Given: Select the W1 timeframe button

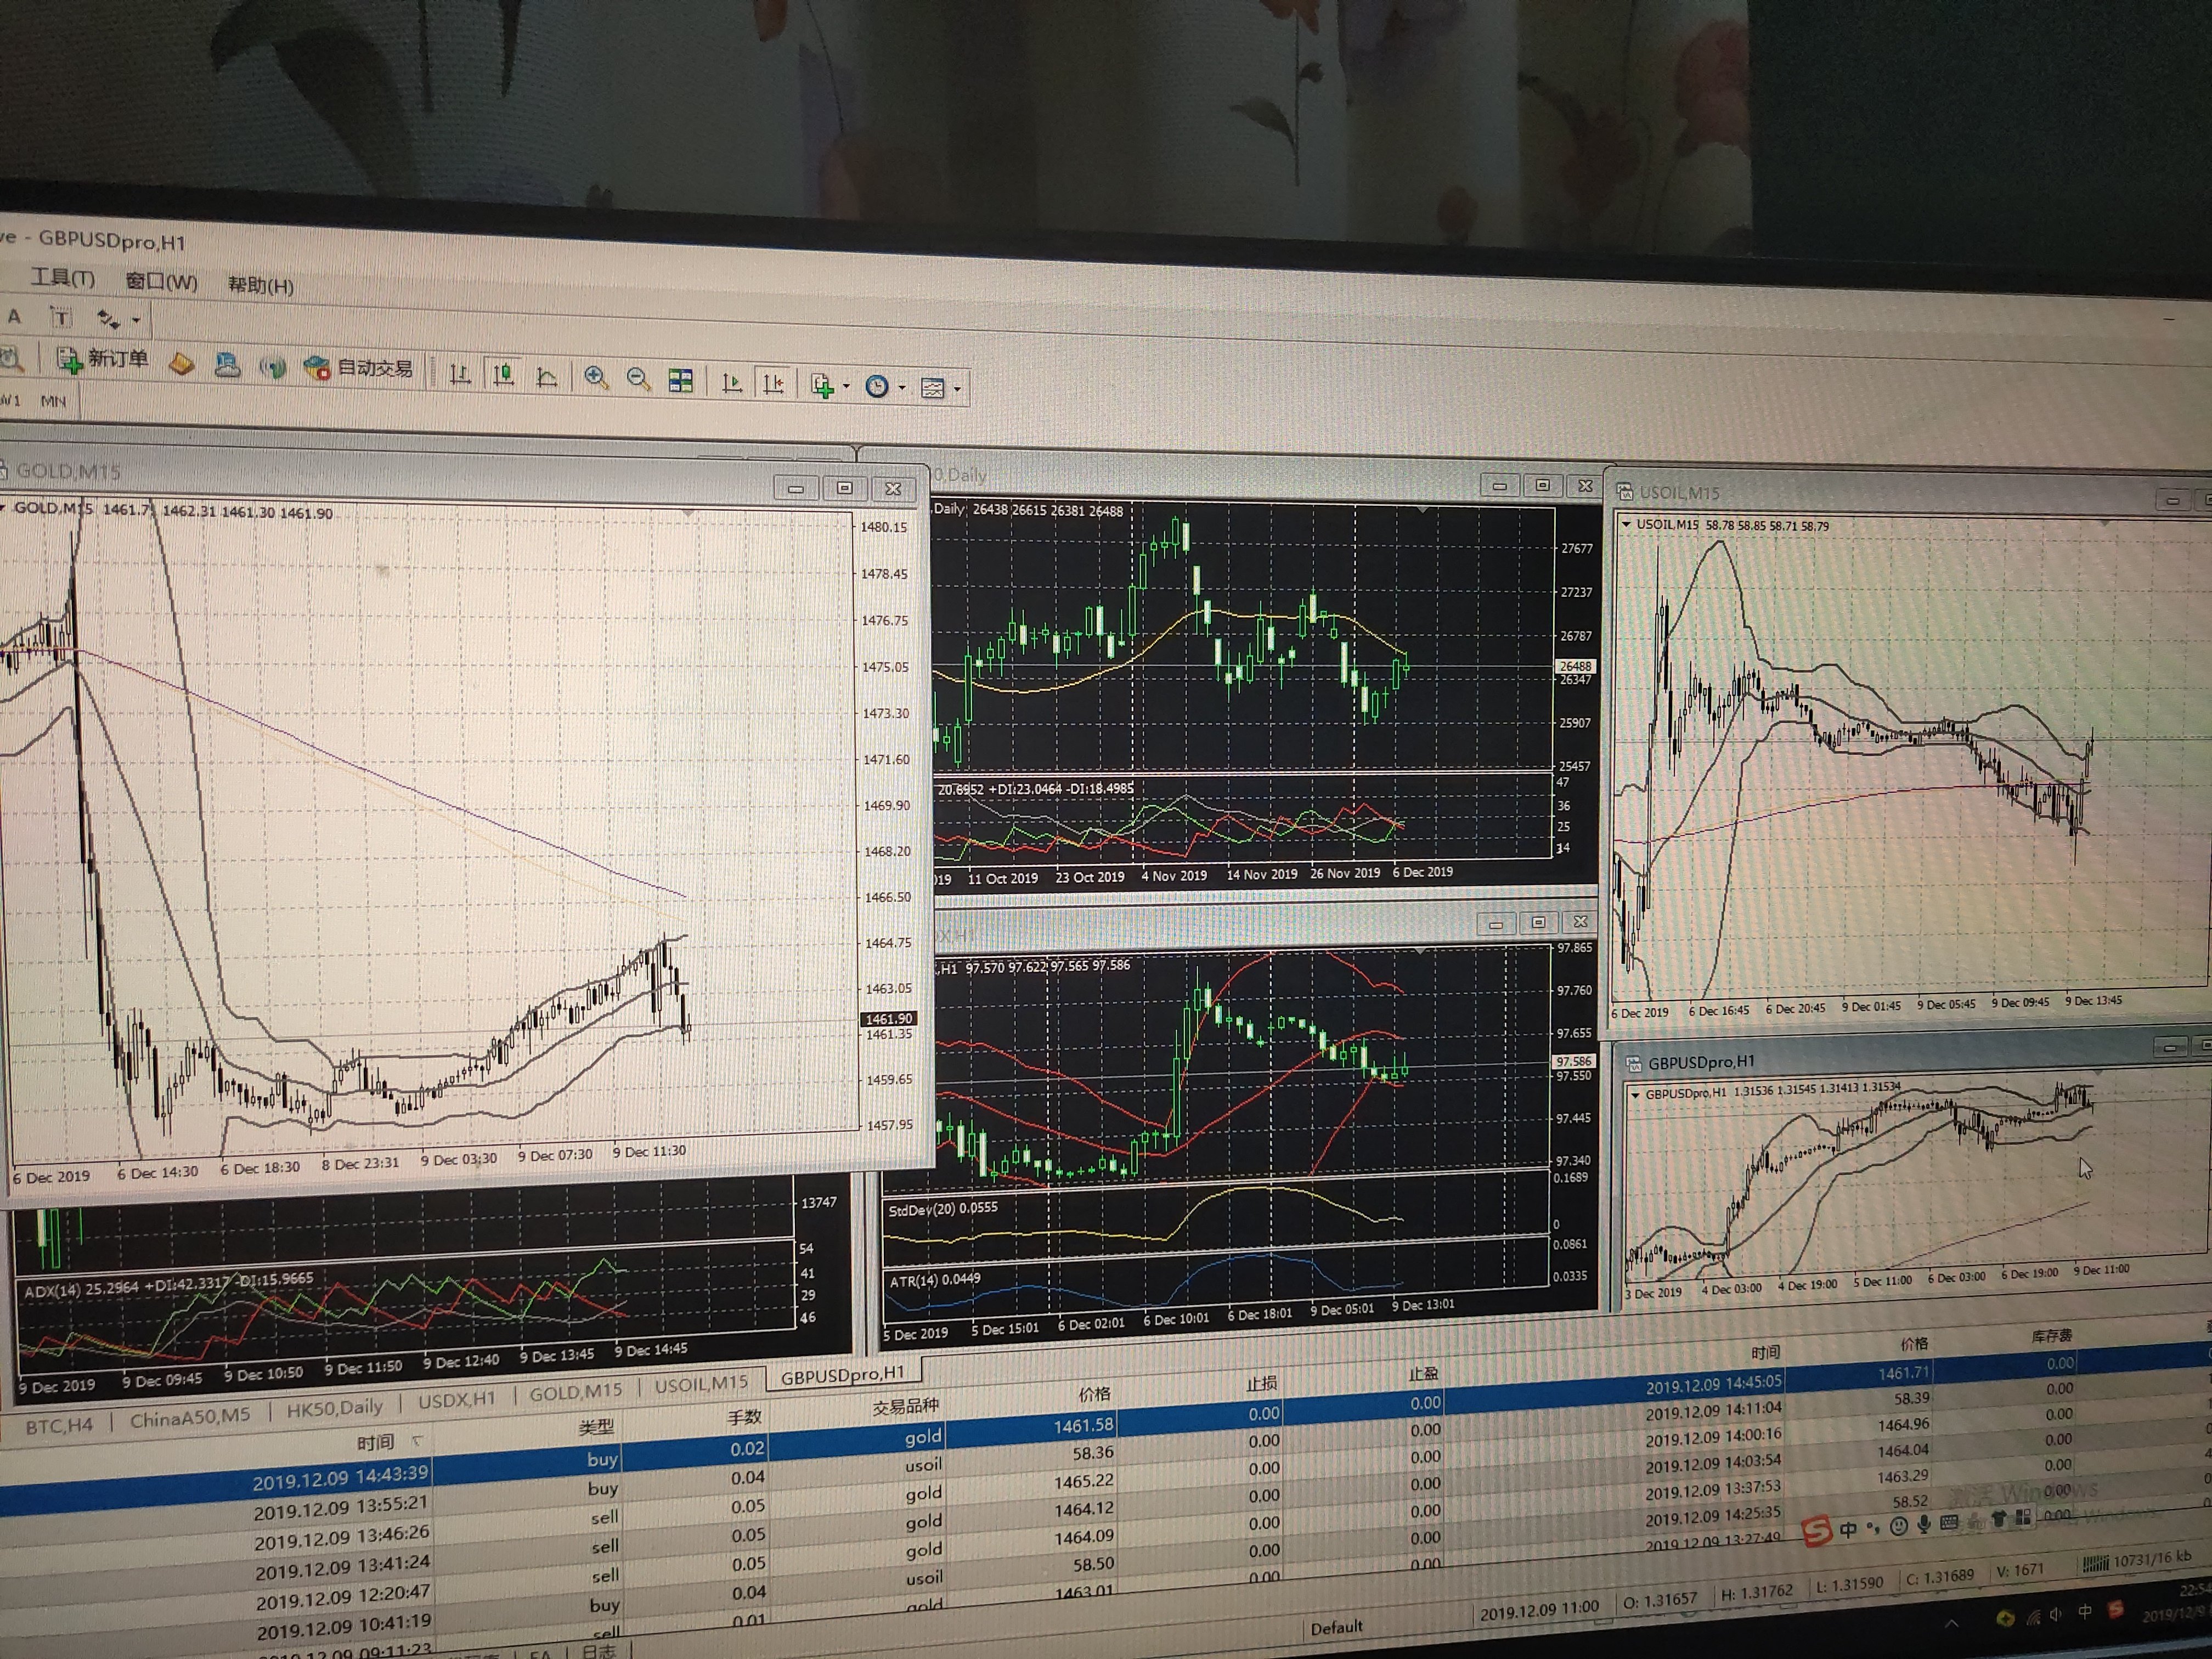Looking at the screenshot, I should point(10,400).
